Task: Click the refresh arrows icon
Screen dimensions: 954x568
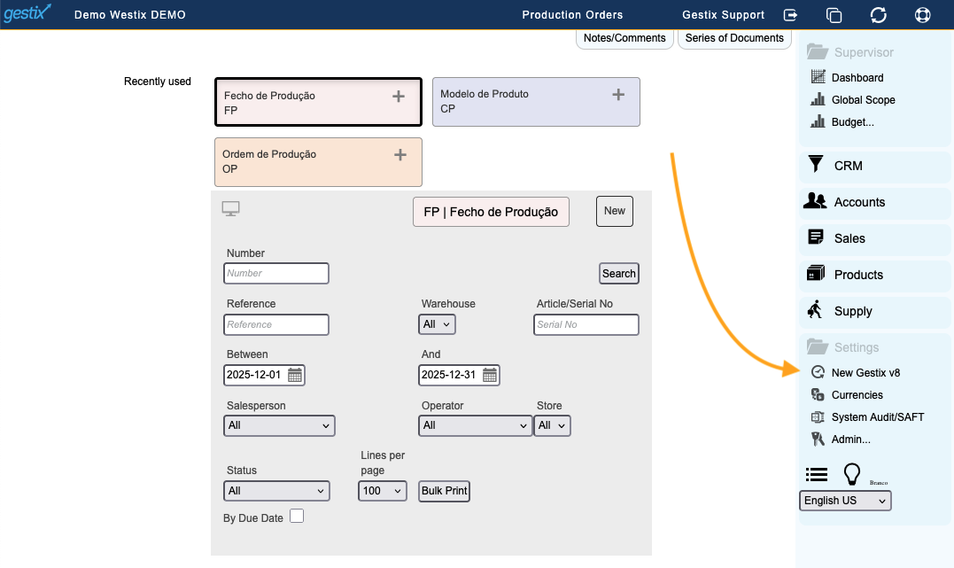Action: coord(878,15)
